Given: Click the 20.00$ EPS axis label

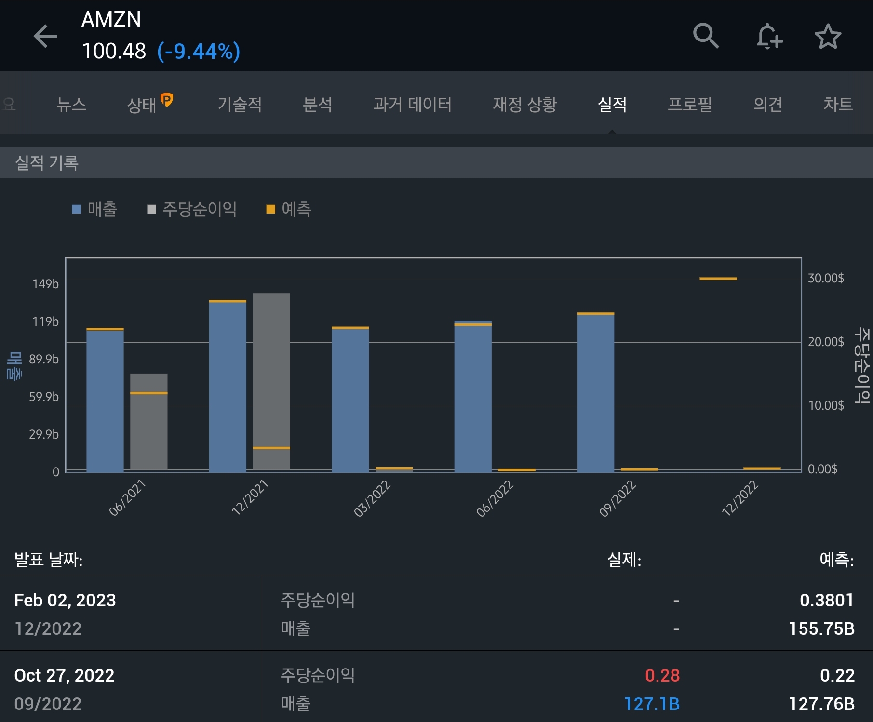Looking at the screenshot, I should [826, 342].
